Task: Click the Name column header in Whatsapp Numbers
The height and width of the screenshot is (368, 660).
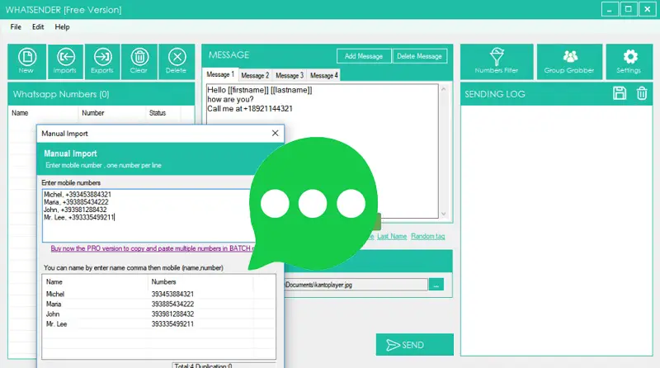Action: click(x=20, y=113)
